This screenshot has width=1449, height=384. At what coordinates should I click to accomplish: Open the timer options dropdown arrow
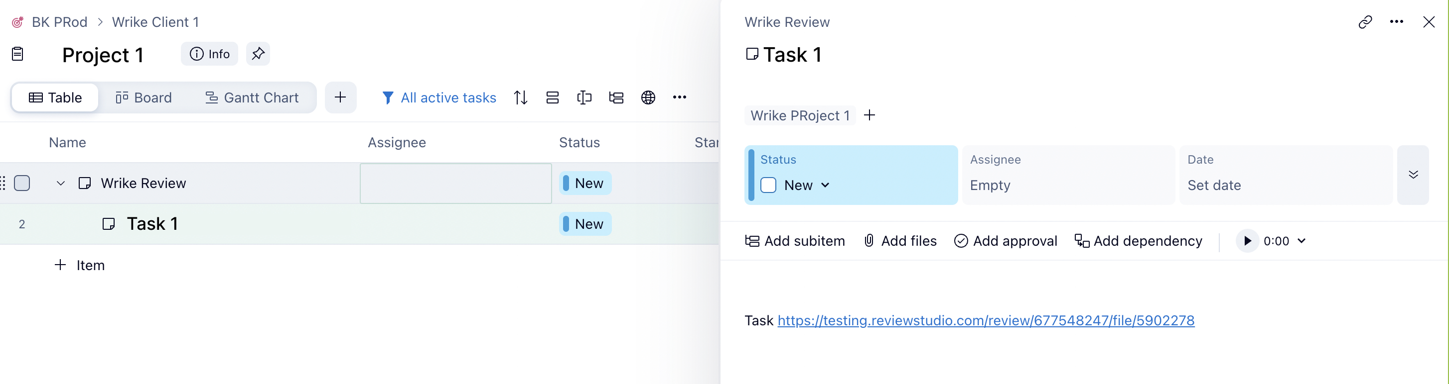tap(1302, 241)
